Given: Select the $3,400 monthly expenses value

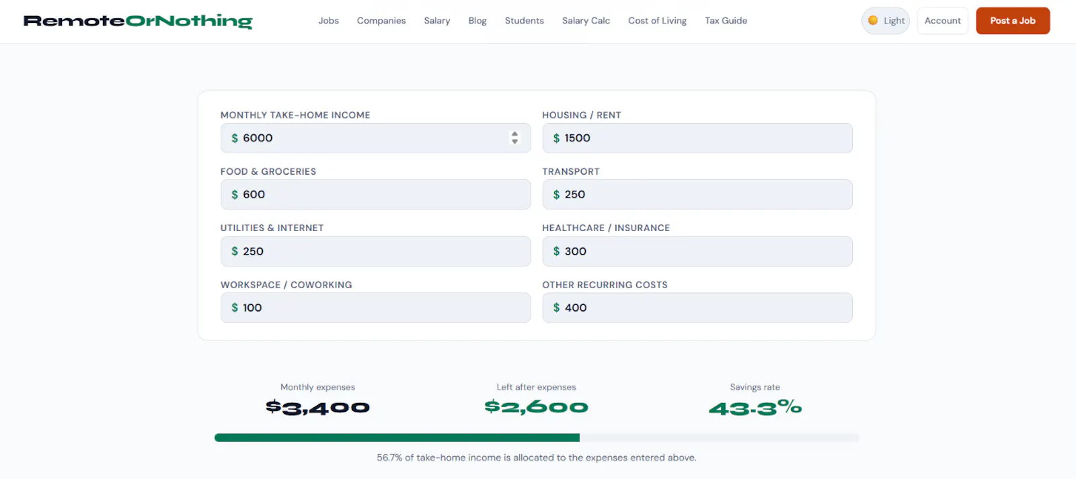Looking at the screenshot, I should coord(317,407).
